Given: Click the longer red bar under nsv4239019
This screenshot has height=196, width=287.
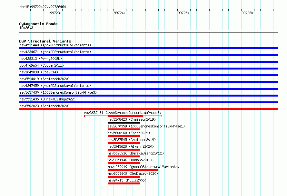Looking at the screenshot, I should click(x=133, y=170).
